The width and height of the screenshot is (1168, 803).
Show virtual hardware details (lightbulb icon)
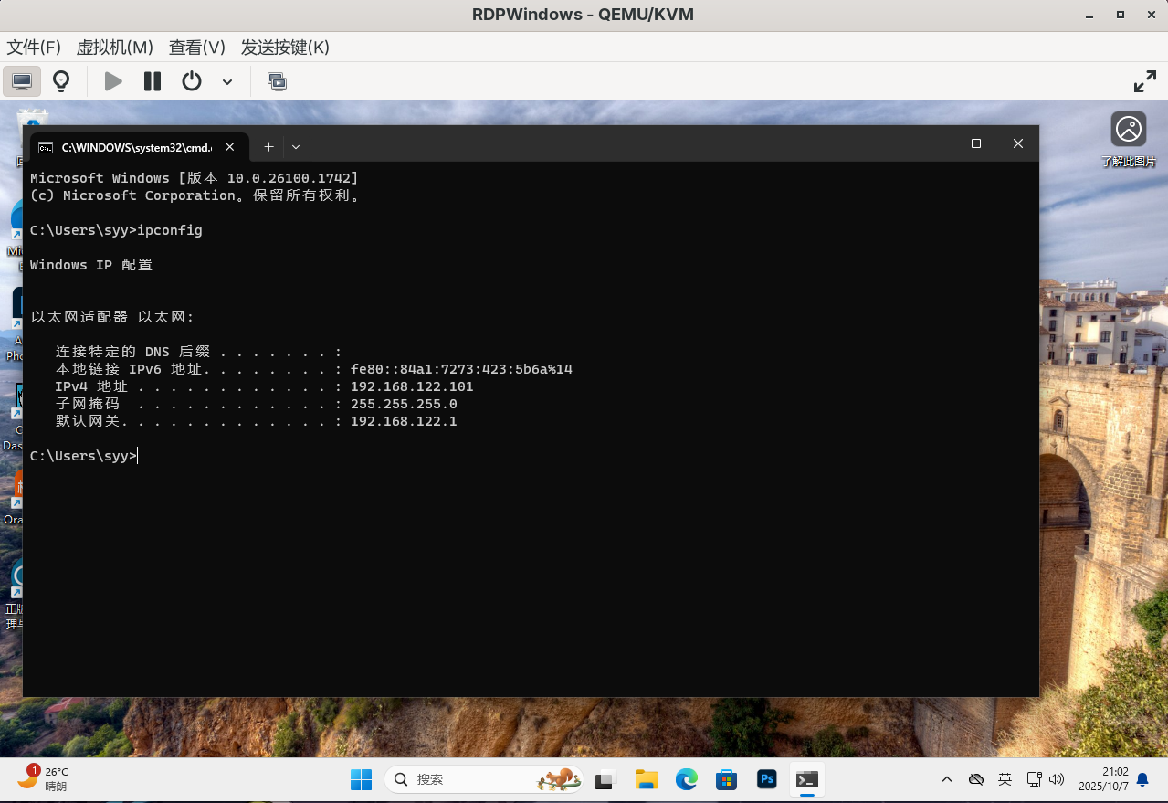[x=61, y=81]
